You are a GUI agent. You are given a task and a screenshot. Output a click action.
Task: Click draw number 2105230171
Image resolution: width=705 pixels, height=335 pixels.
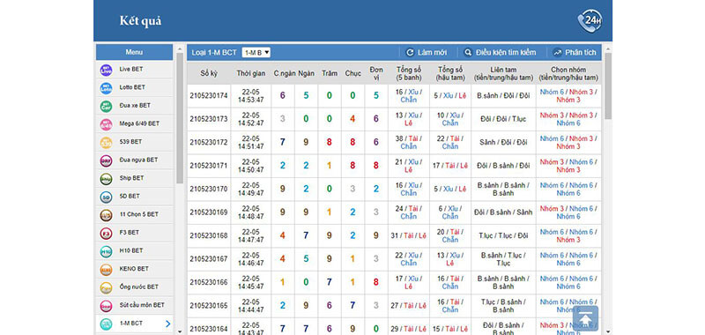(209, 166)
